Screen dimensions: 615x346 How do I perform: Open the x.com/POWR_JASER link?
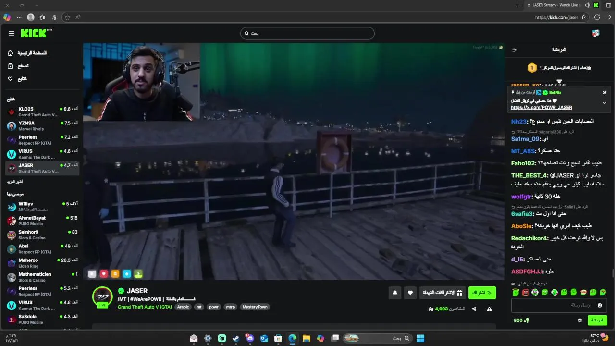541,108
